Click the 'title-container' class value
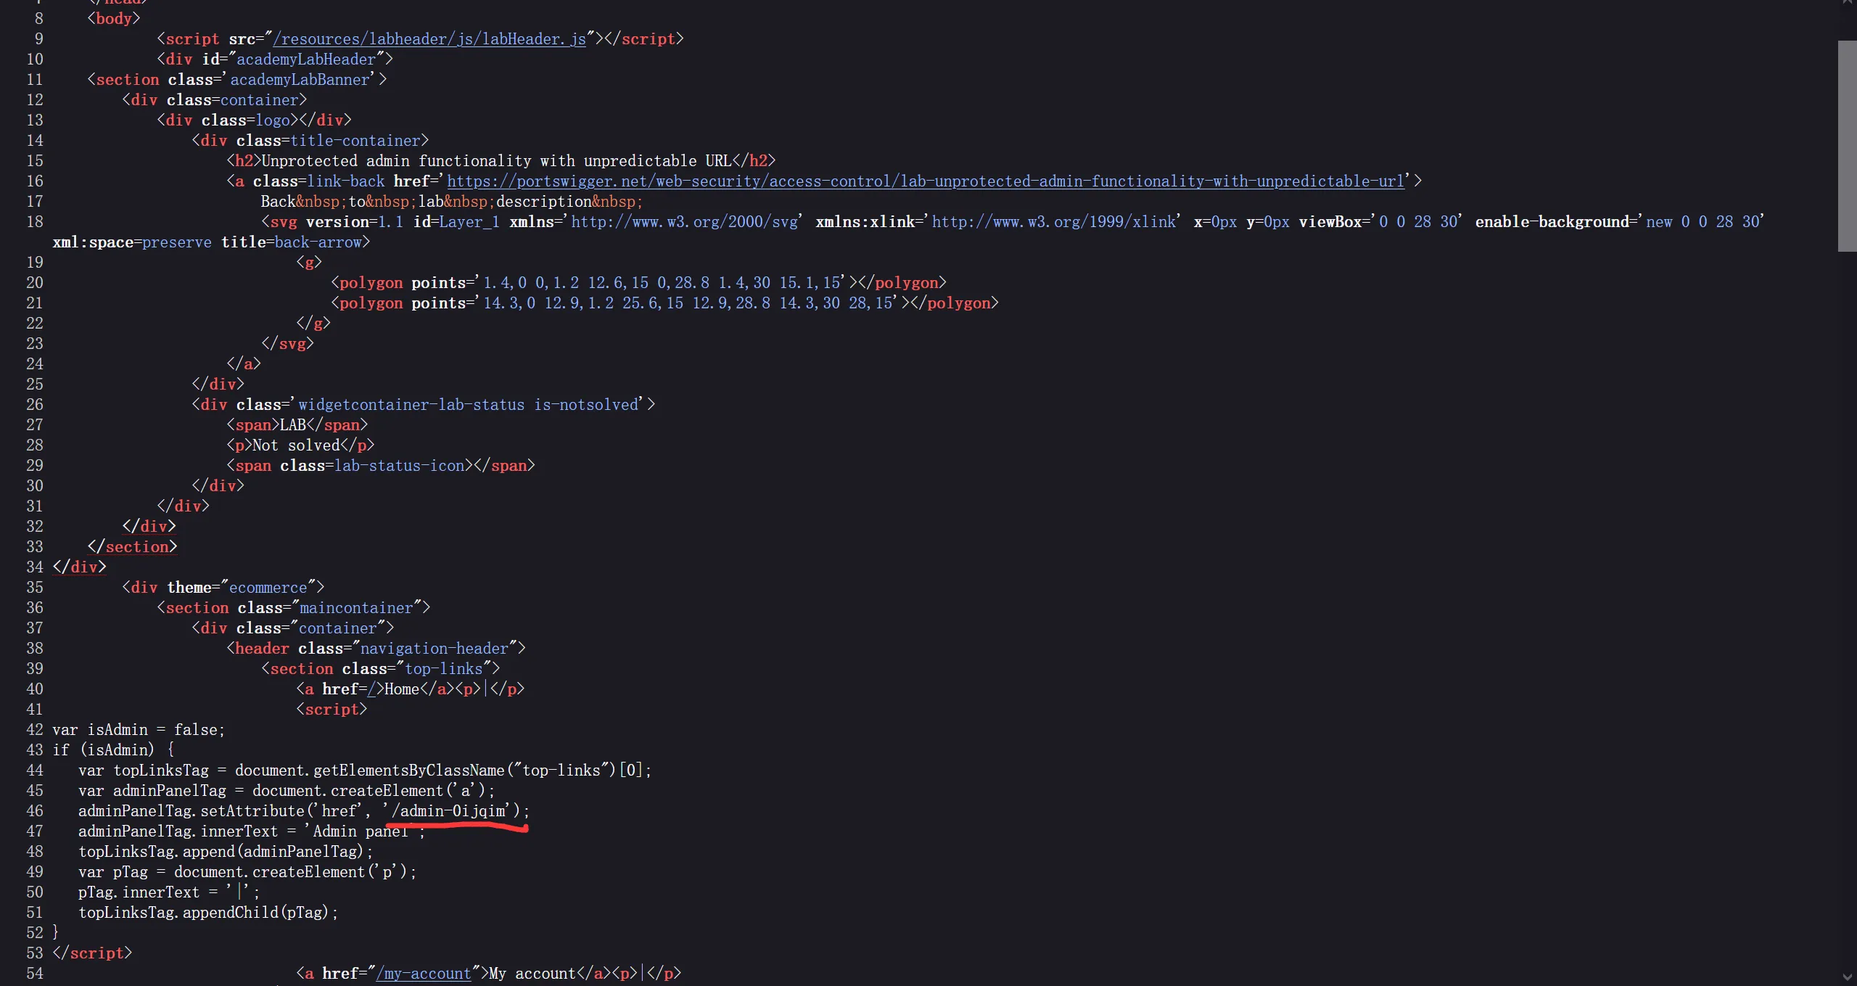1857x986 pixels. coord(355,140)
